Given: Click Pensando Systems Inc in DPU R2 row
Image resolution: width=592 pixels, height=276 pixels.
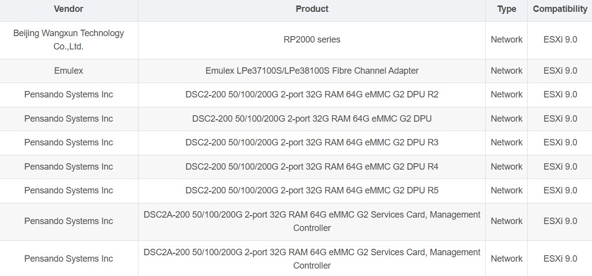Looking at the screenshot, I should [x=68, y=94].
